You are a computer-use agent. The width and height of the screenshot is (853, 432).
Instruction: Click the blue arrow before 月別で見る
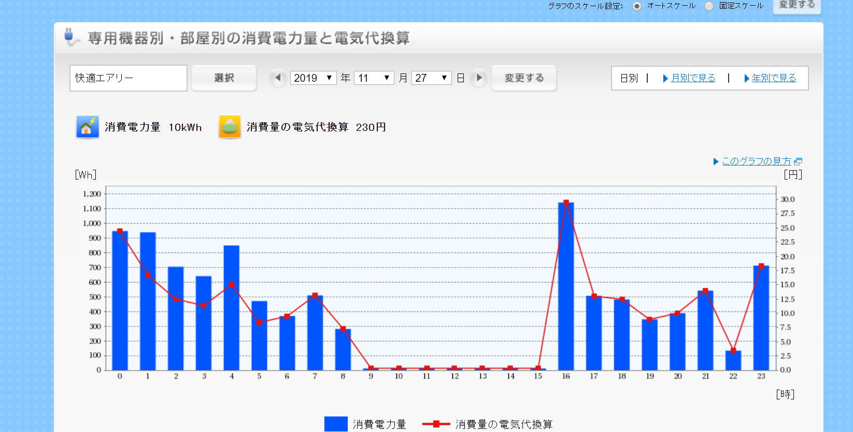tap(665, 78)
